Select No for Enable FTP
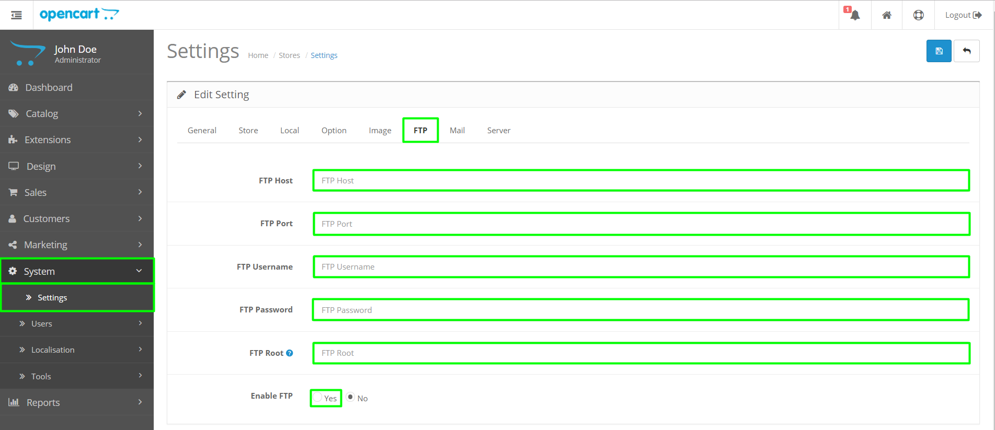 tap(351, 397)
